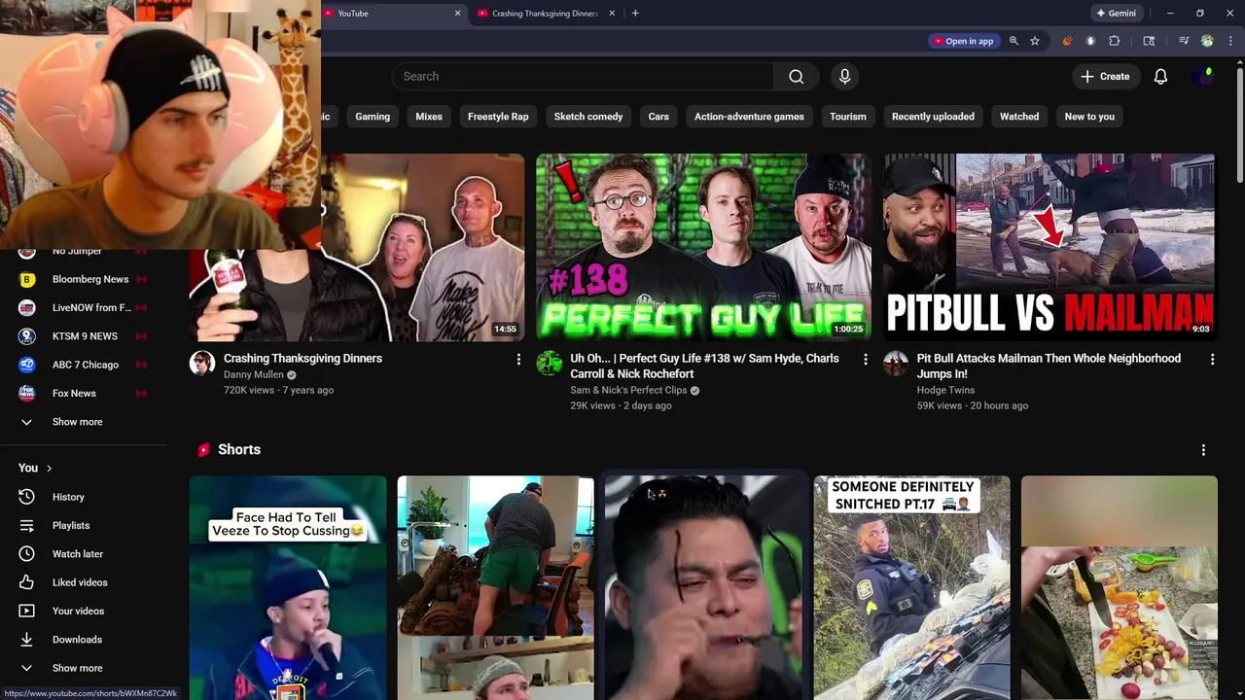Image resolution: width=1245 pixels, height=700 pixels.
Task: Open Pitbull vs Mailman video thumbnail
Action: [1050, 247]
